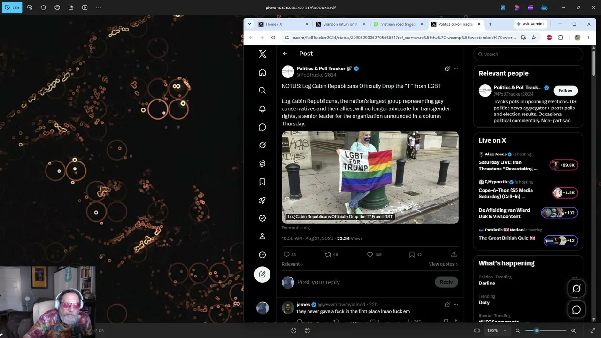This screenshot has width=601, height=338.
Task: Open the 195% zoom level dropdown
Action: [497, 330]
